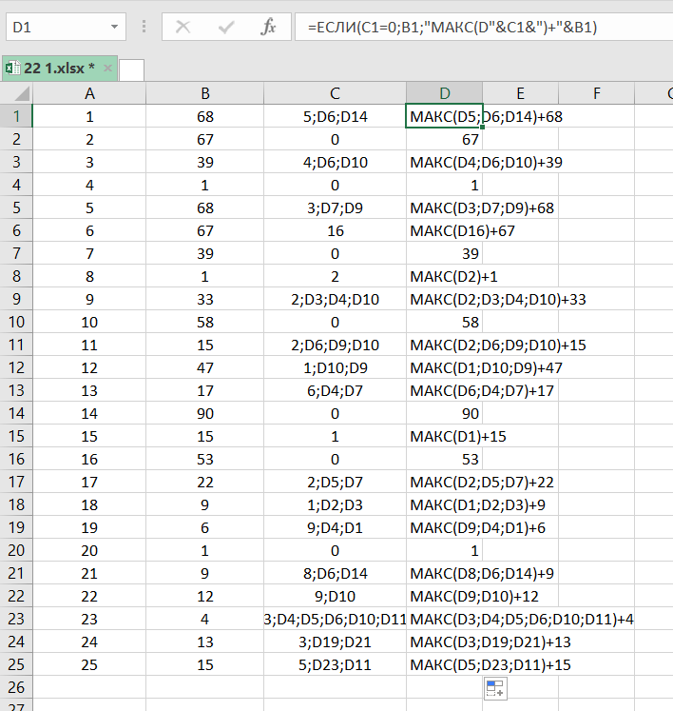The height and width of the screenshot is (711, 673).
Task: Click the Cancel X icon in formula bar
Action: pos(183,28)
